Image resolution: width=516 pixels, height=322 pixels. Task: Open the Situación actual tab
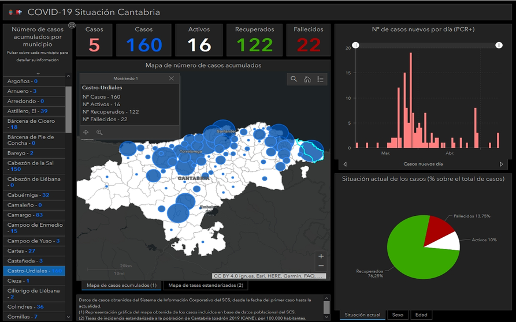[x=362, y=314]
